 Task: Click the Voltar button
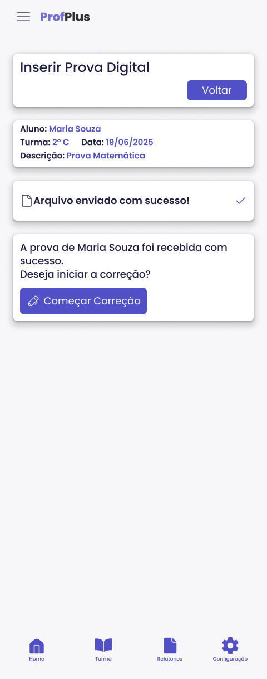217,90
